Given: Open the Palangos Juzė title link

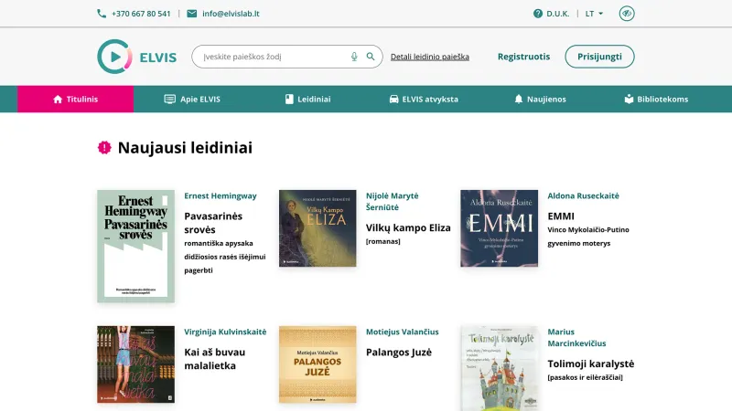Looking at the screenshot, I should coord(399,353).
